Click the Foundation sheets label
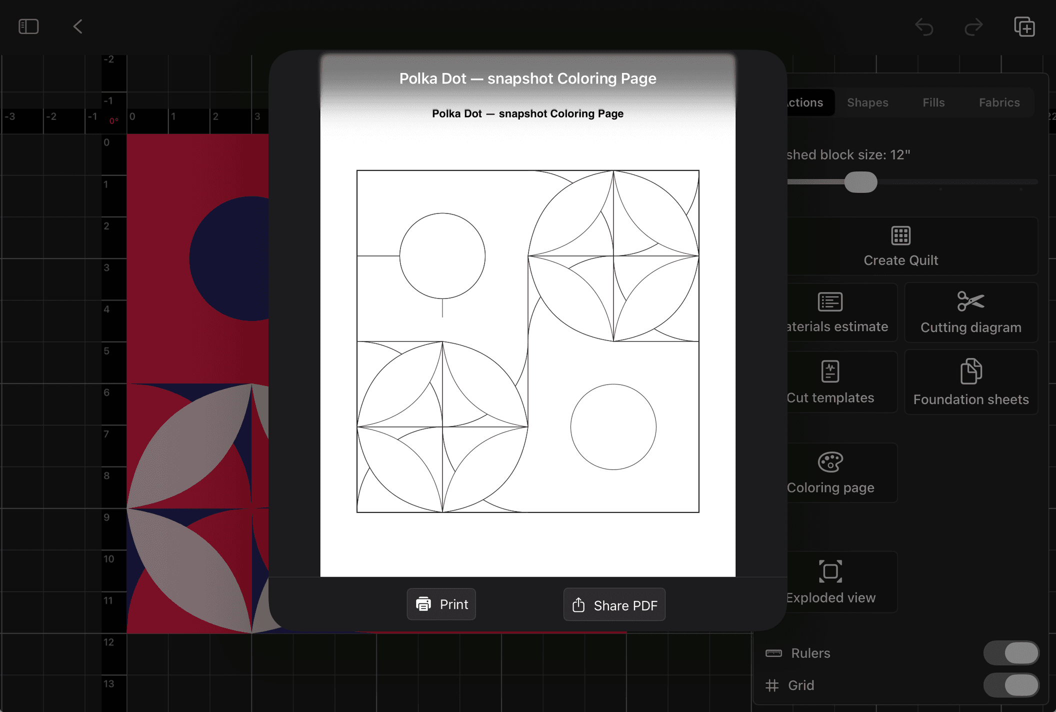This screenshot has width=1056, height=712. pyautogui.click(x=971, y=399)
